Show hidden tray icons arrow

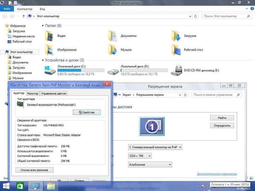coord(197,186)
